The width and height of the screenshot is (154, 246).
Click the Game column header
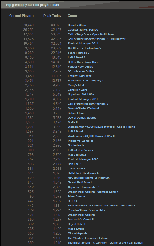coord(72,16)
